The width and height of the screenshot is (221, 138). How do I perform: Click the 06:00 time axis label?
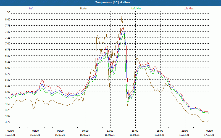click(x=60, y=131)
